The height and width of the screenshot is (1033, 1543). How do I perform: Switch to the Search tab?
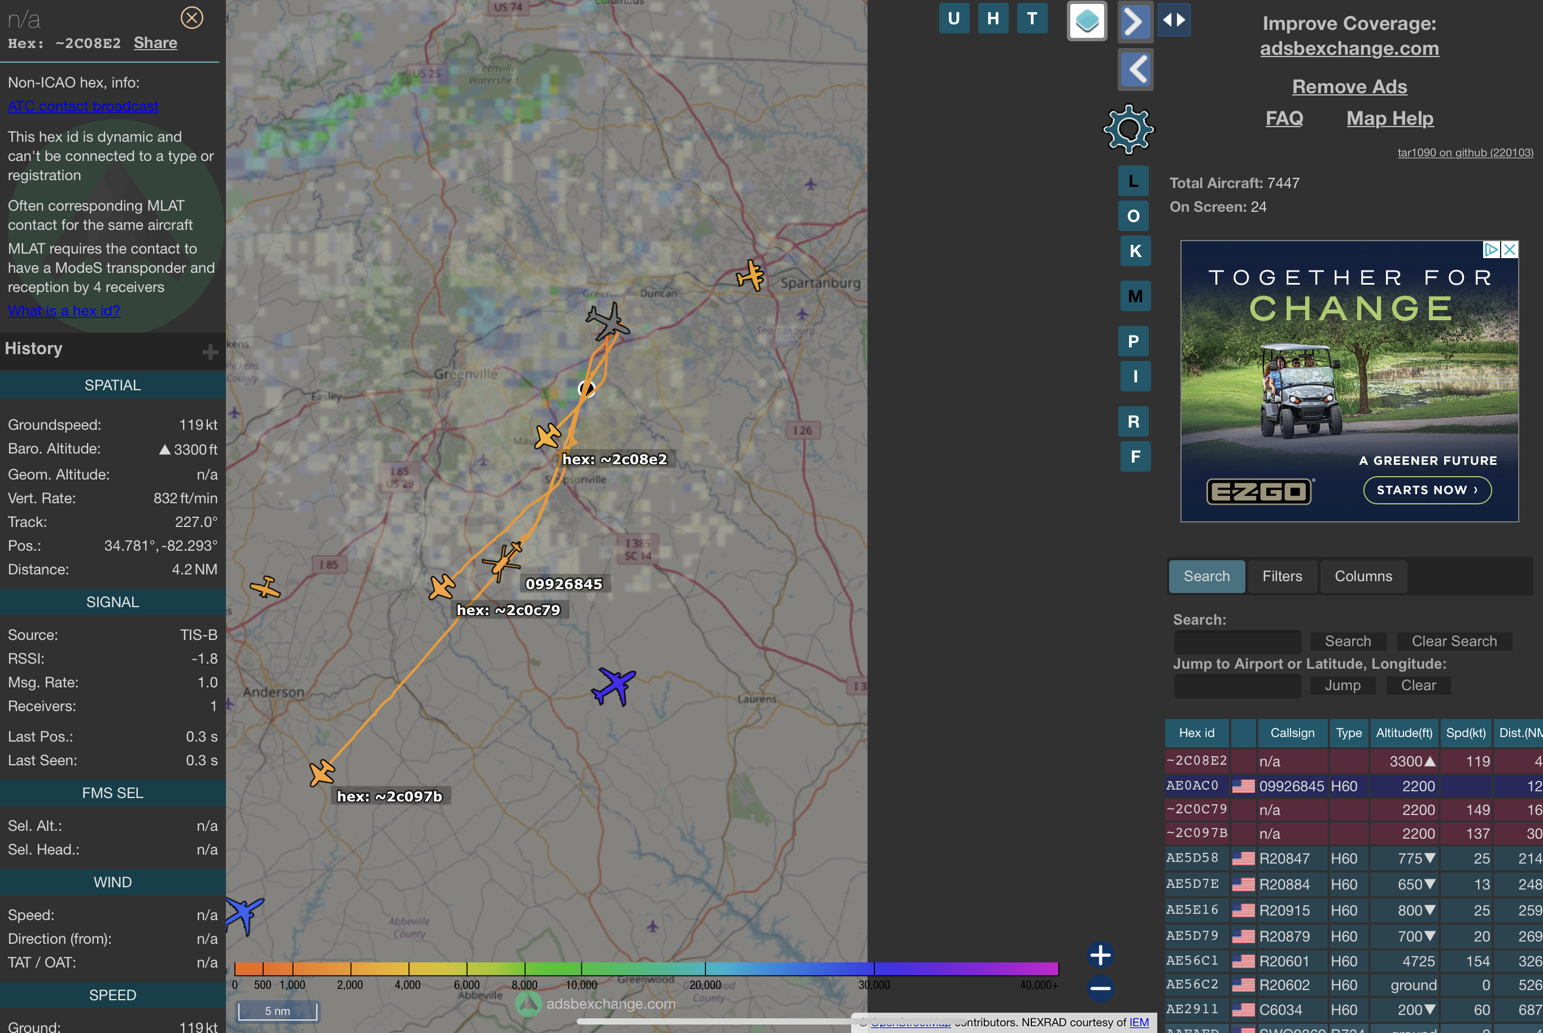coord(1206,576)
